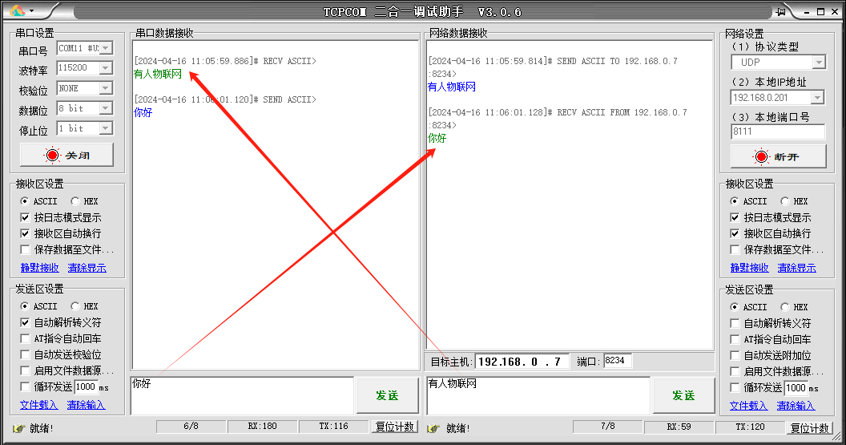Close the serial port with 关闭 button
The width and height of the screenshot is (846, 445).
click(x=67, y=155)
